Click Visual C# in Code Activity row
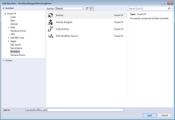 coord(119,29)
